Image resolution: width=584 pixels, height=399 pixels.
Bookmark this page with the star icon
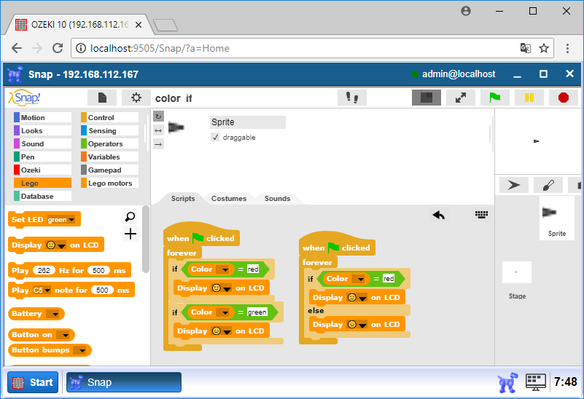[544, 48]
